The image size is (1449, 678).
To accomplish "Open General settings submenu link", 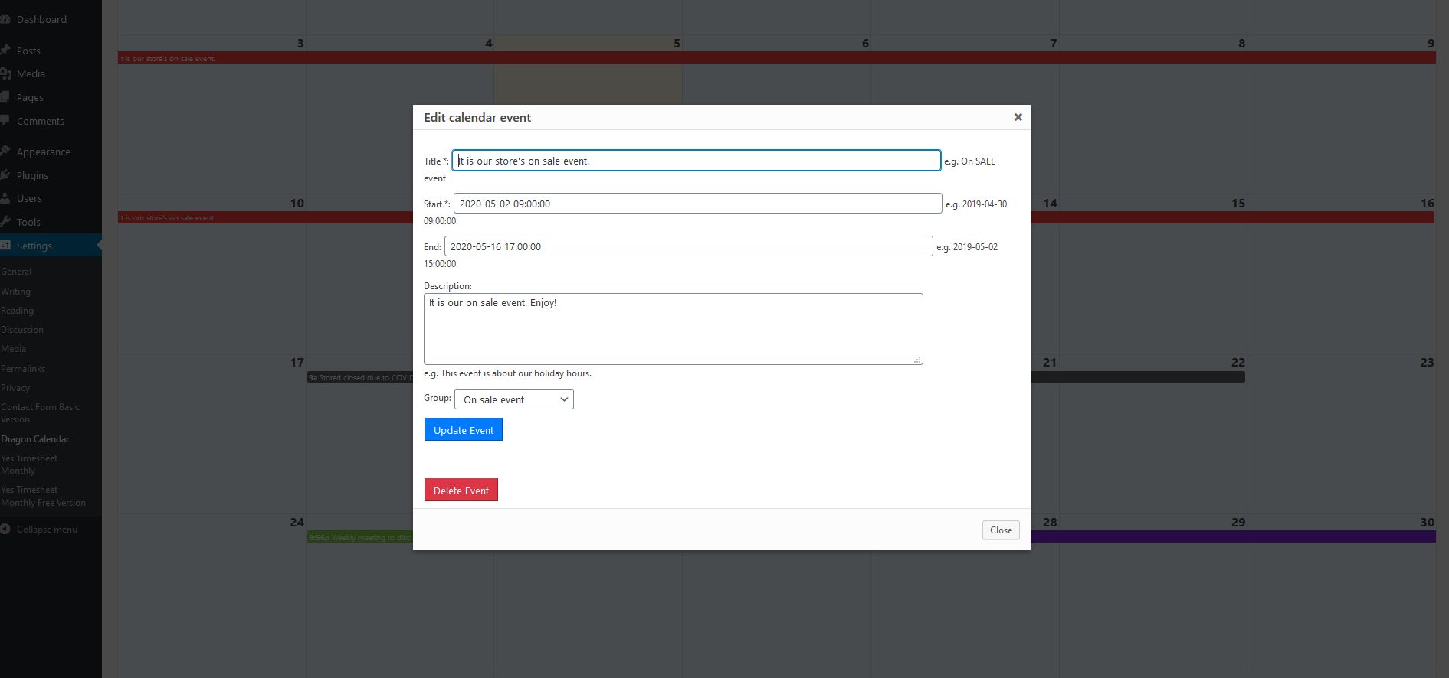I will [x=16, y=272].
